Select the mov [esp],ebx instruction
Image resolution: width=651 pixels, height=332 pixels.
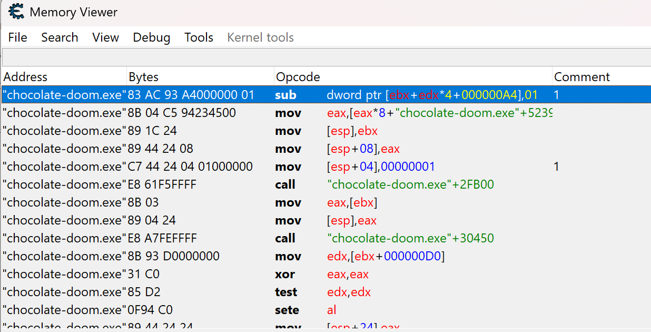[x=326, y=131]
